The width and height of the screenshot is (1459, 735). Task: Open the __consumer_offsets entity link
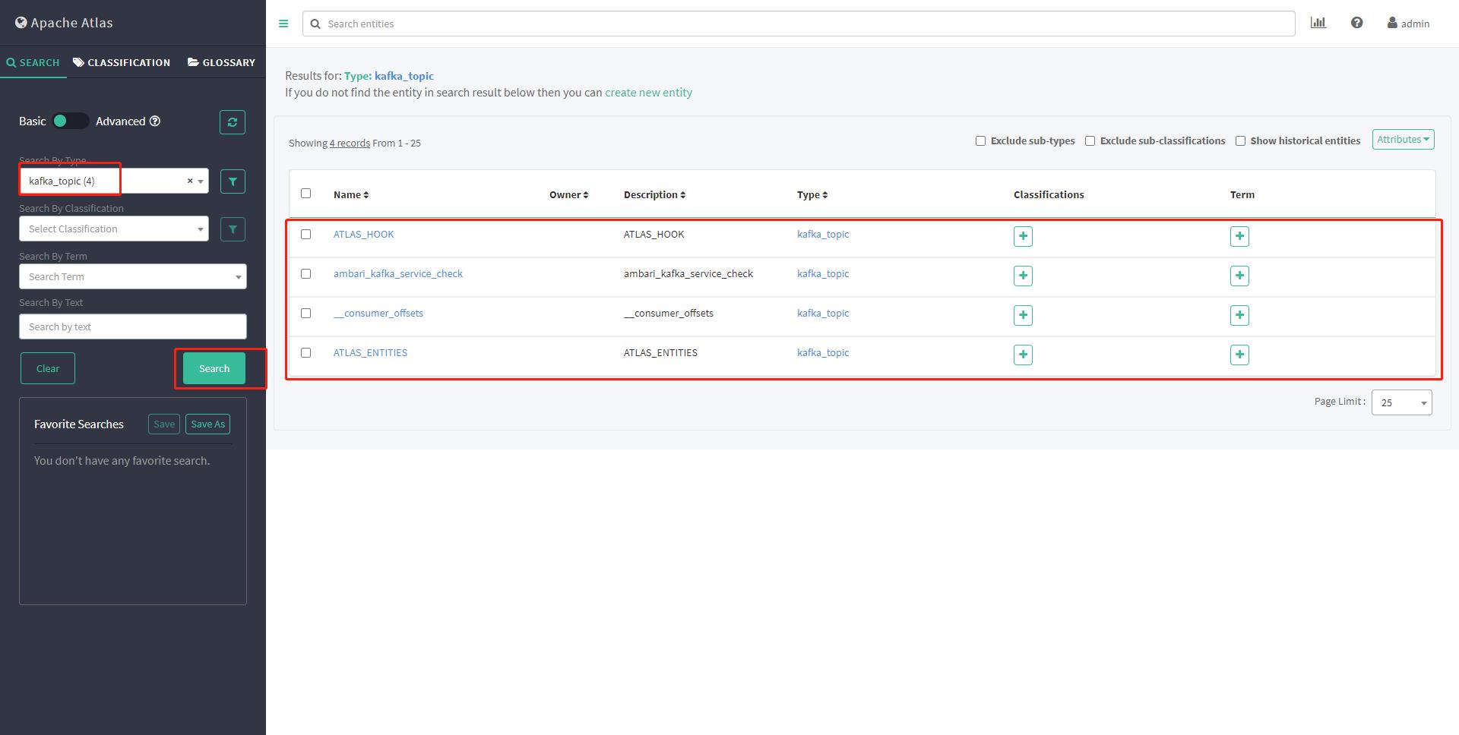click(378, 314)
